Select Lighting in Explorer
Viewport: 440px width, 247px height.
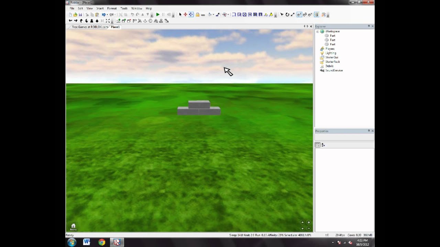(331, 53)
